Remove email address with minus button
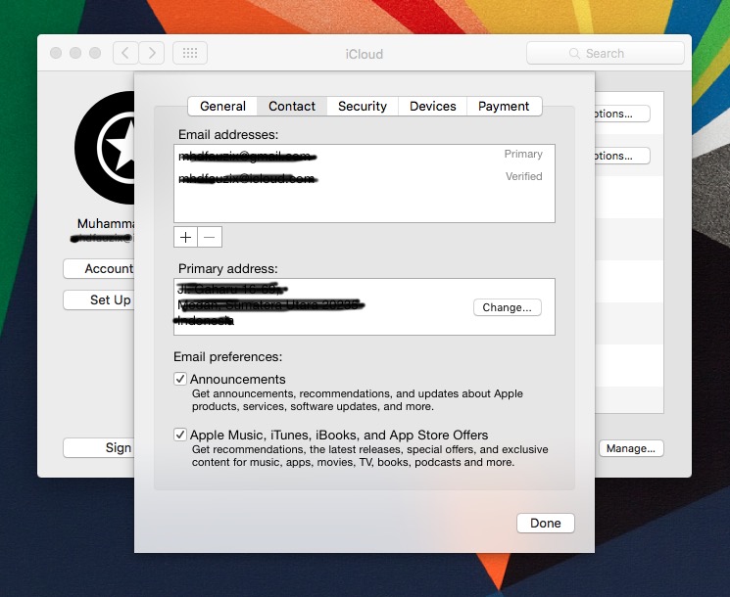The height and width of the screenshot is (597, 730). pyautogui.click(x=210, y=237)
